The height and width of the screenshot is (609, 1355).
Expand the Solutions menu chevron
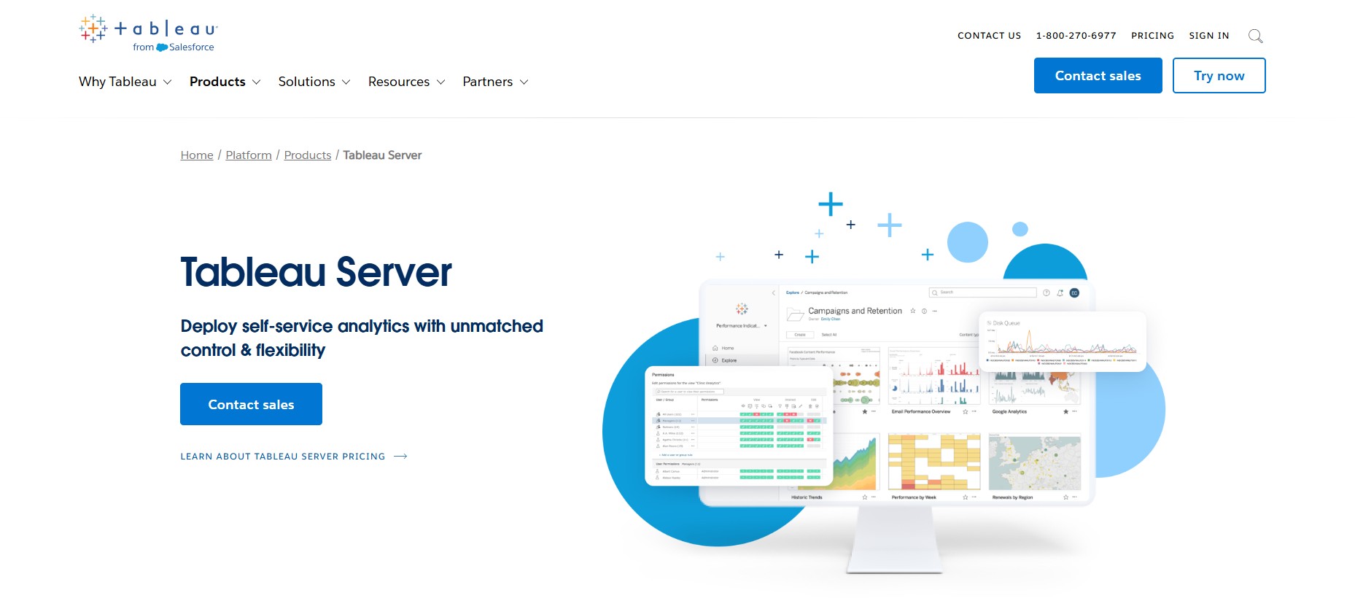click(x=346, y=82)
